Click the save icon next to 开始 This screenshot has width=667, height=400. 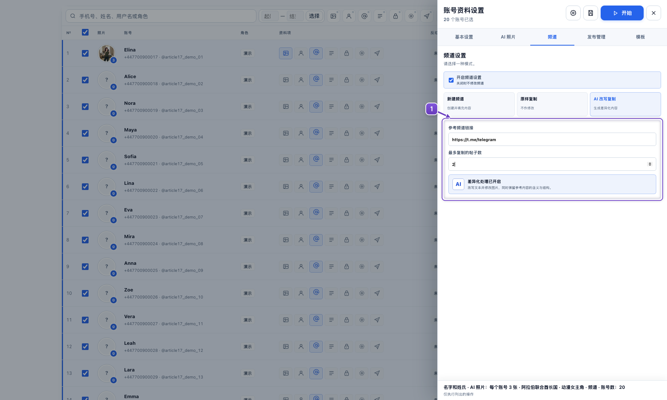coord(591,13)
